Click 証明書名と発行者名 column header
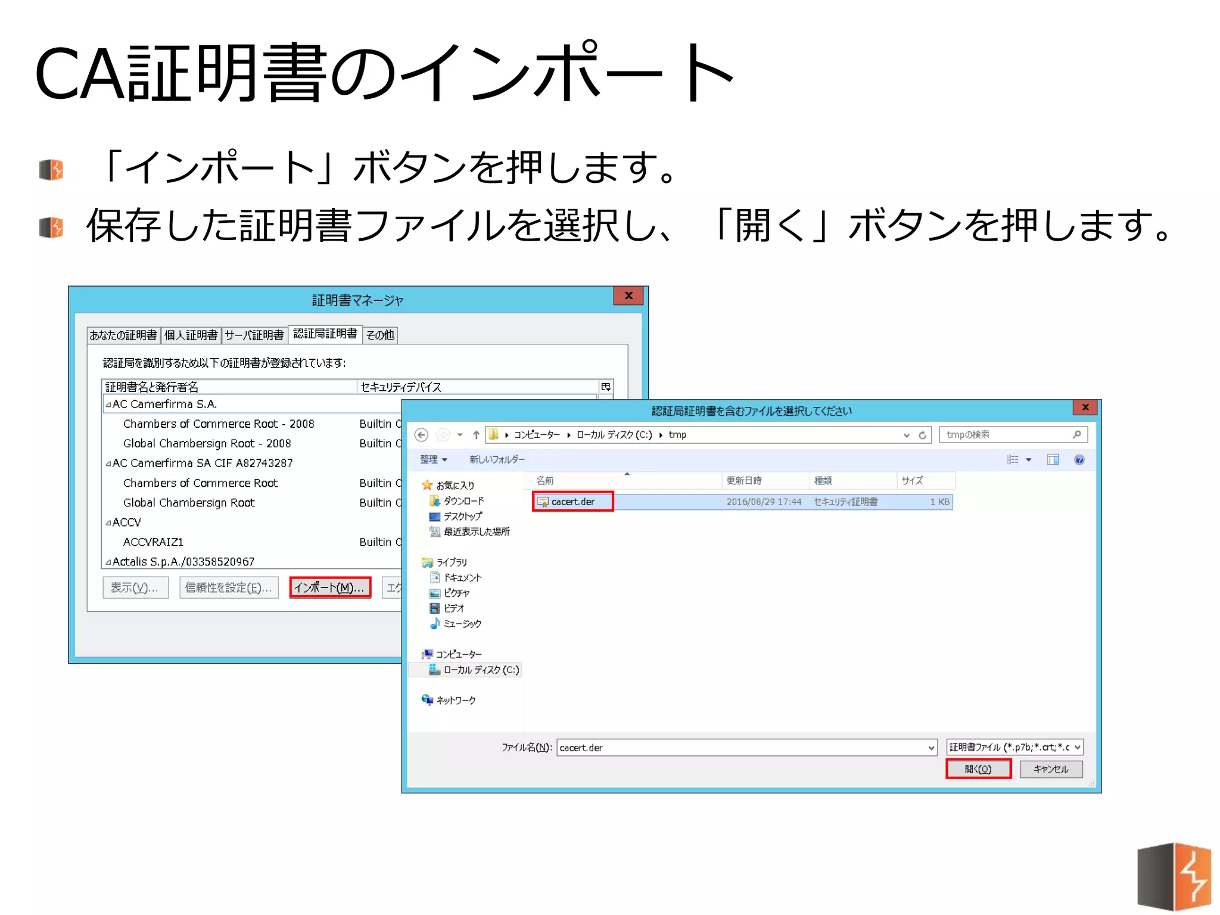The width and height of the screenshot is (1220, 915). tap(229, 387)
